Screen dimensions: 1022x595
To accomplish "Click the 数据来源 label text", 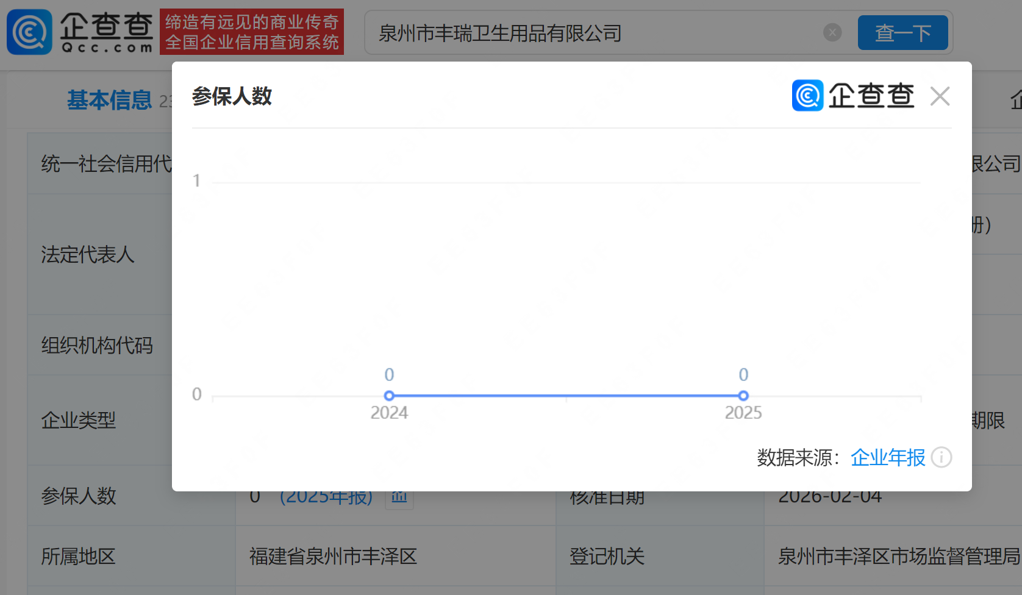I will click(x=798, y=457).
